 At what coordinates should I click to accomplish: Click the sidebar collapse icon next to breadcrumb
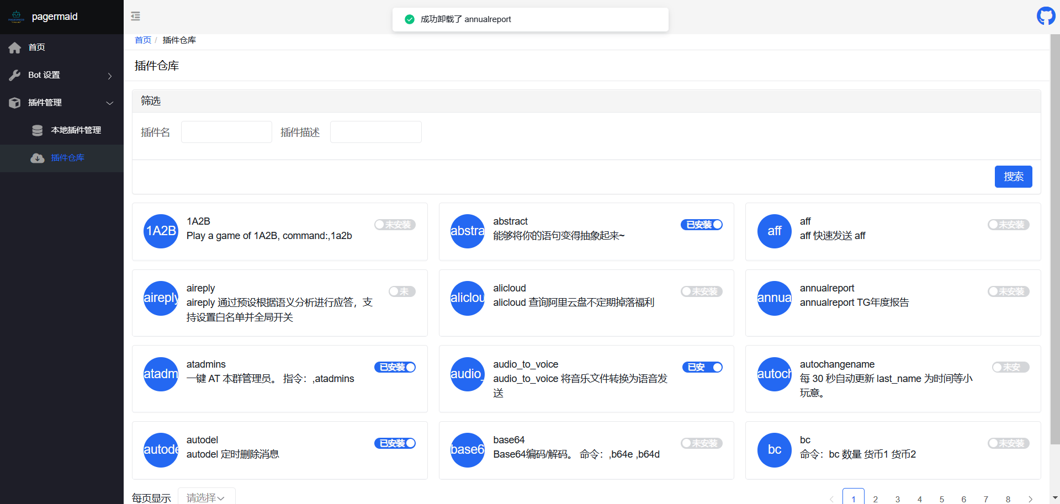(x=135, y=16)
